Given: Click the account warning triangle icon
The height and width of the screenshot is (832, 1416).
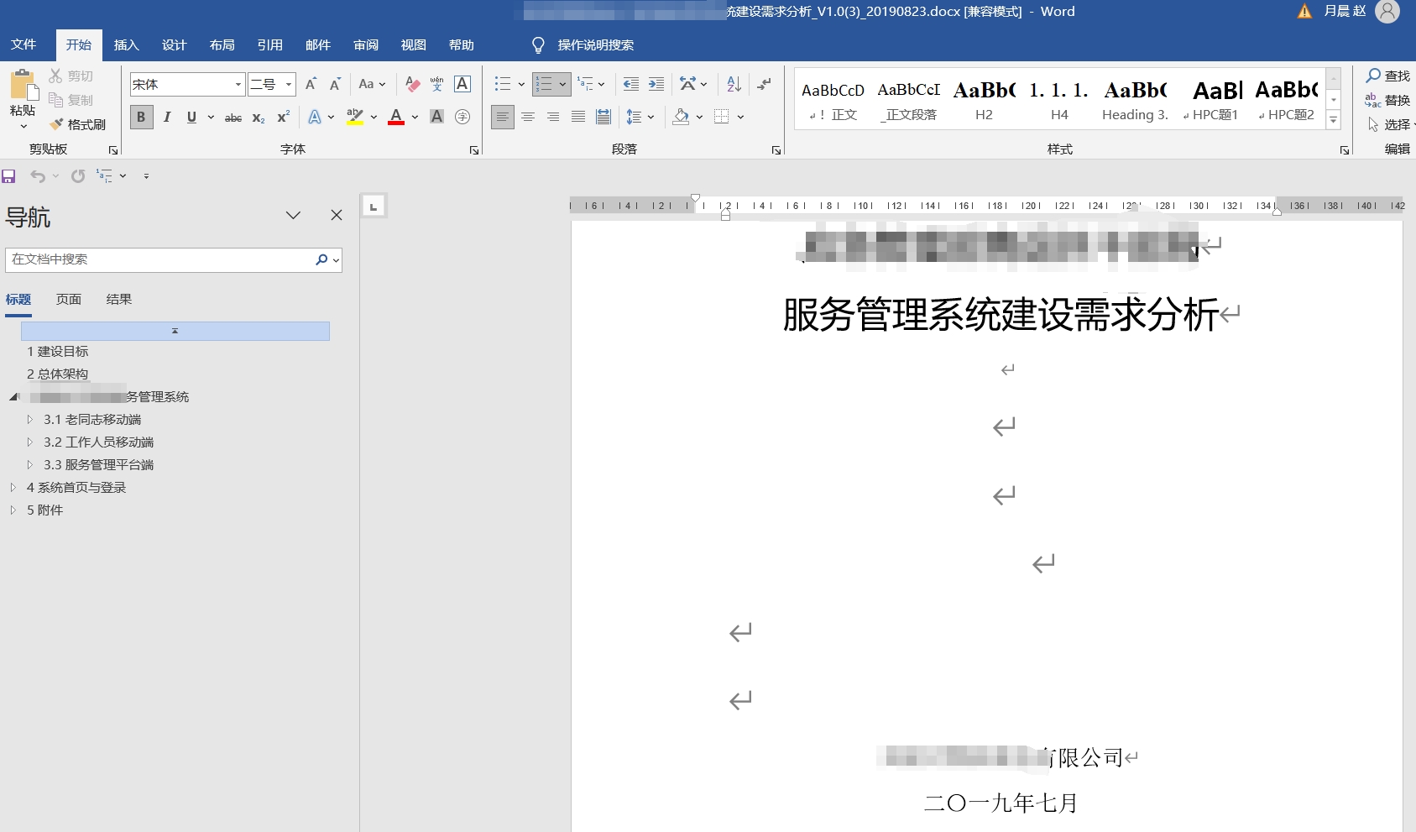Looking at the screenshot, I should click(x=1304, y=12).
